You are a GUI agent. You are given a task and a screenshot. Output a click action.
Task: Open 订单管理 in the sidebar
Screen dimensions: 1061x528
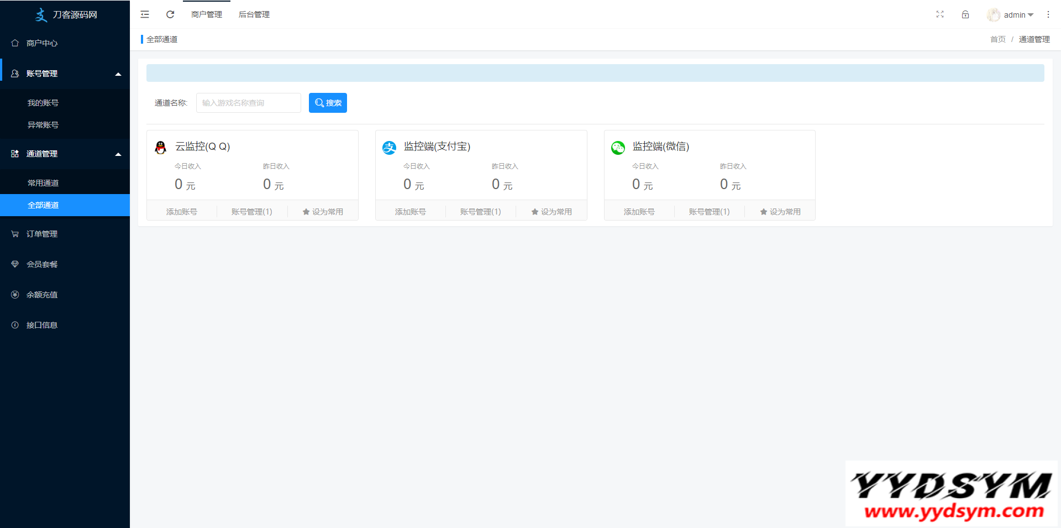tap(42, 234)
